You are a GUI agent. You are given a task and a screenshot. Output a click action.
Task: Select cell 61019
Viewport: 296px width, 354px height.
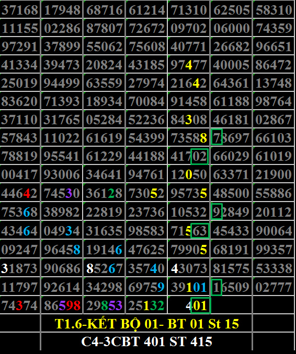click(274, 156)
